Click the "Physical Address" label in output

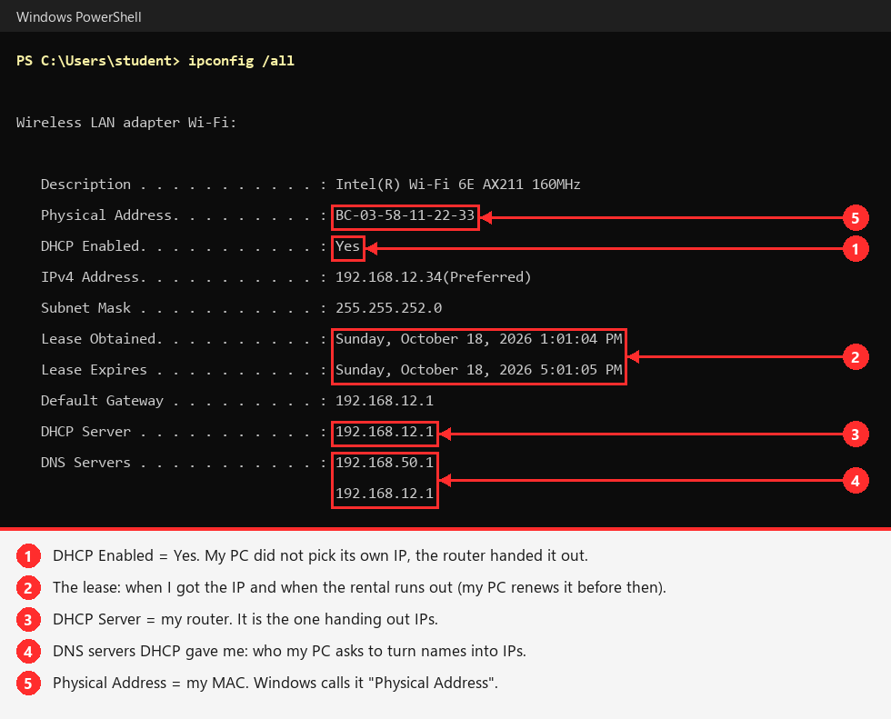click(105, 215)
